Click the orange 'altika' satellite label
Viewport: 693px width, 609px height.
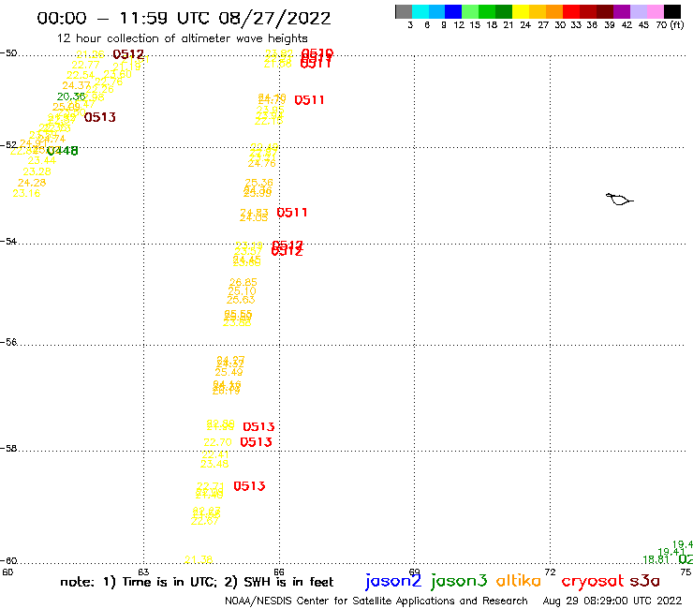click(x=518, y=580)
